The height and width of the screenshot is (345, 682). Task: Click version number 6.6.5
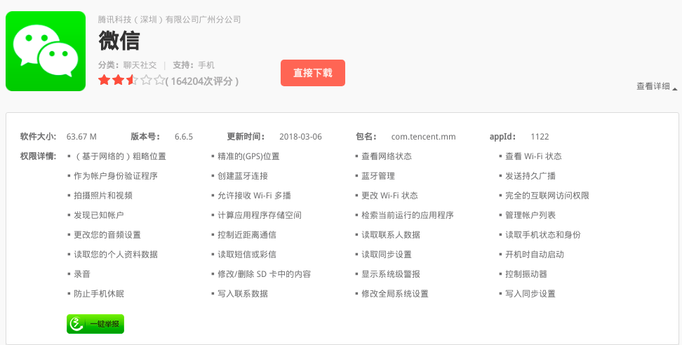click(184, 137)
